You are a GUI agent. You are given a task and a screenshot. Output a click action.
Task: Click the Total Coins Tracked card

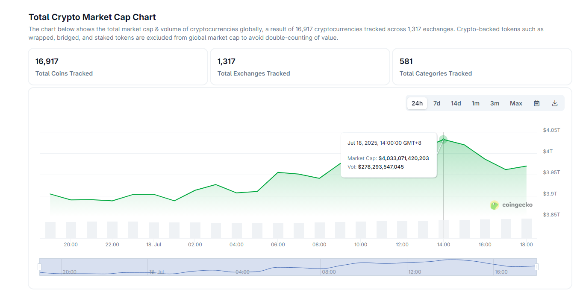pos(118,67)
